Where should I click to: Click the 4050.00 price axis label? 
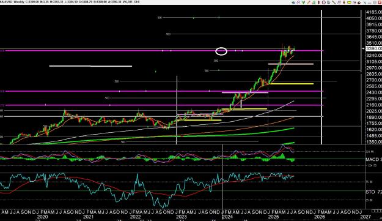click(373, 18)
